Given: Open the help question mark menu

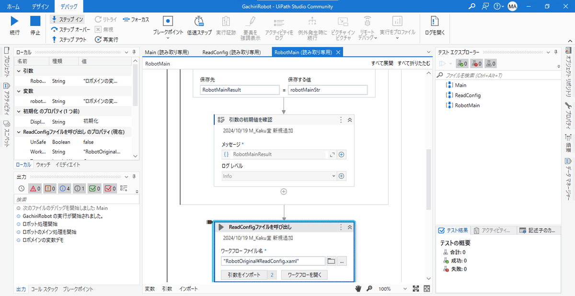Looking at the screenshot, I should click(499, 6).
